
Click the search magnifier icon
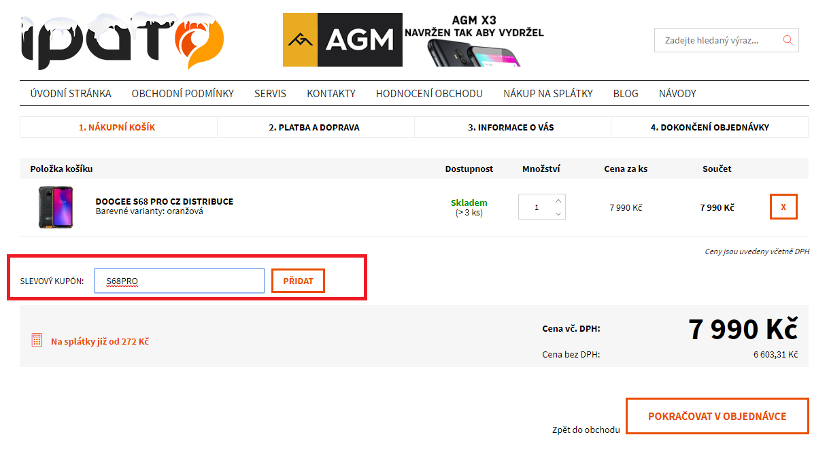pyautogui.click(x=788, y=40)
